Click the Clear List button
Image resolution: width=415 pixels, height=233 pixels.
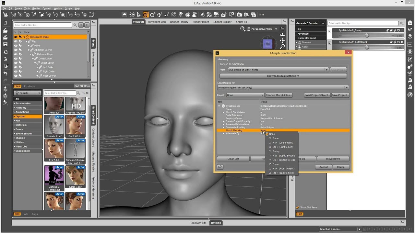[233, 159]
